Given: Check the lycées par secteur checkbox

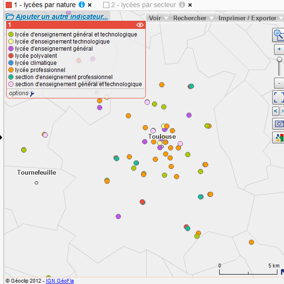Looking at the screenshot, I should [106, 5].
